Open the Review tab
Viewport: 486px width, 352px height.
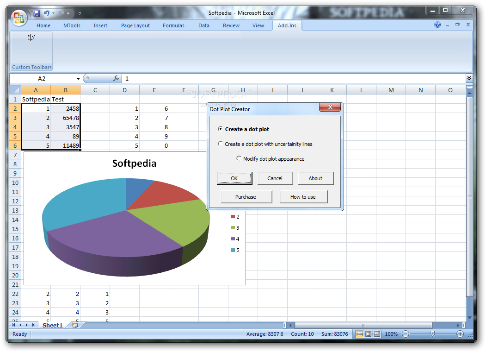[231, 25]
